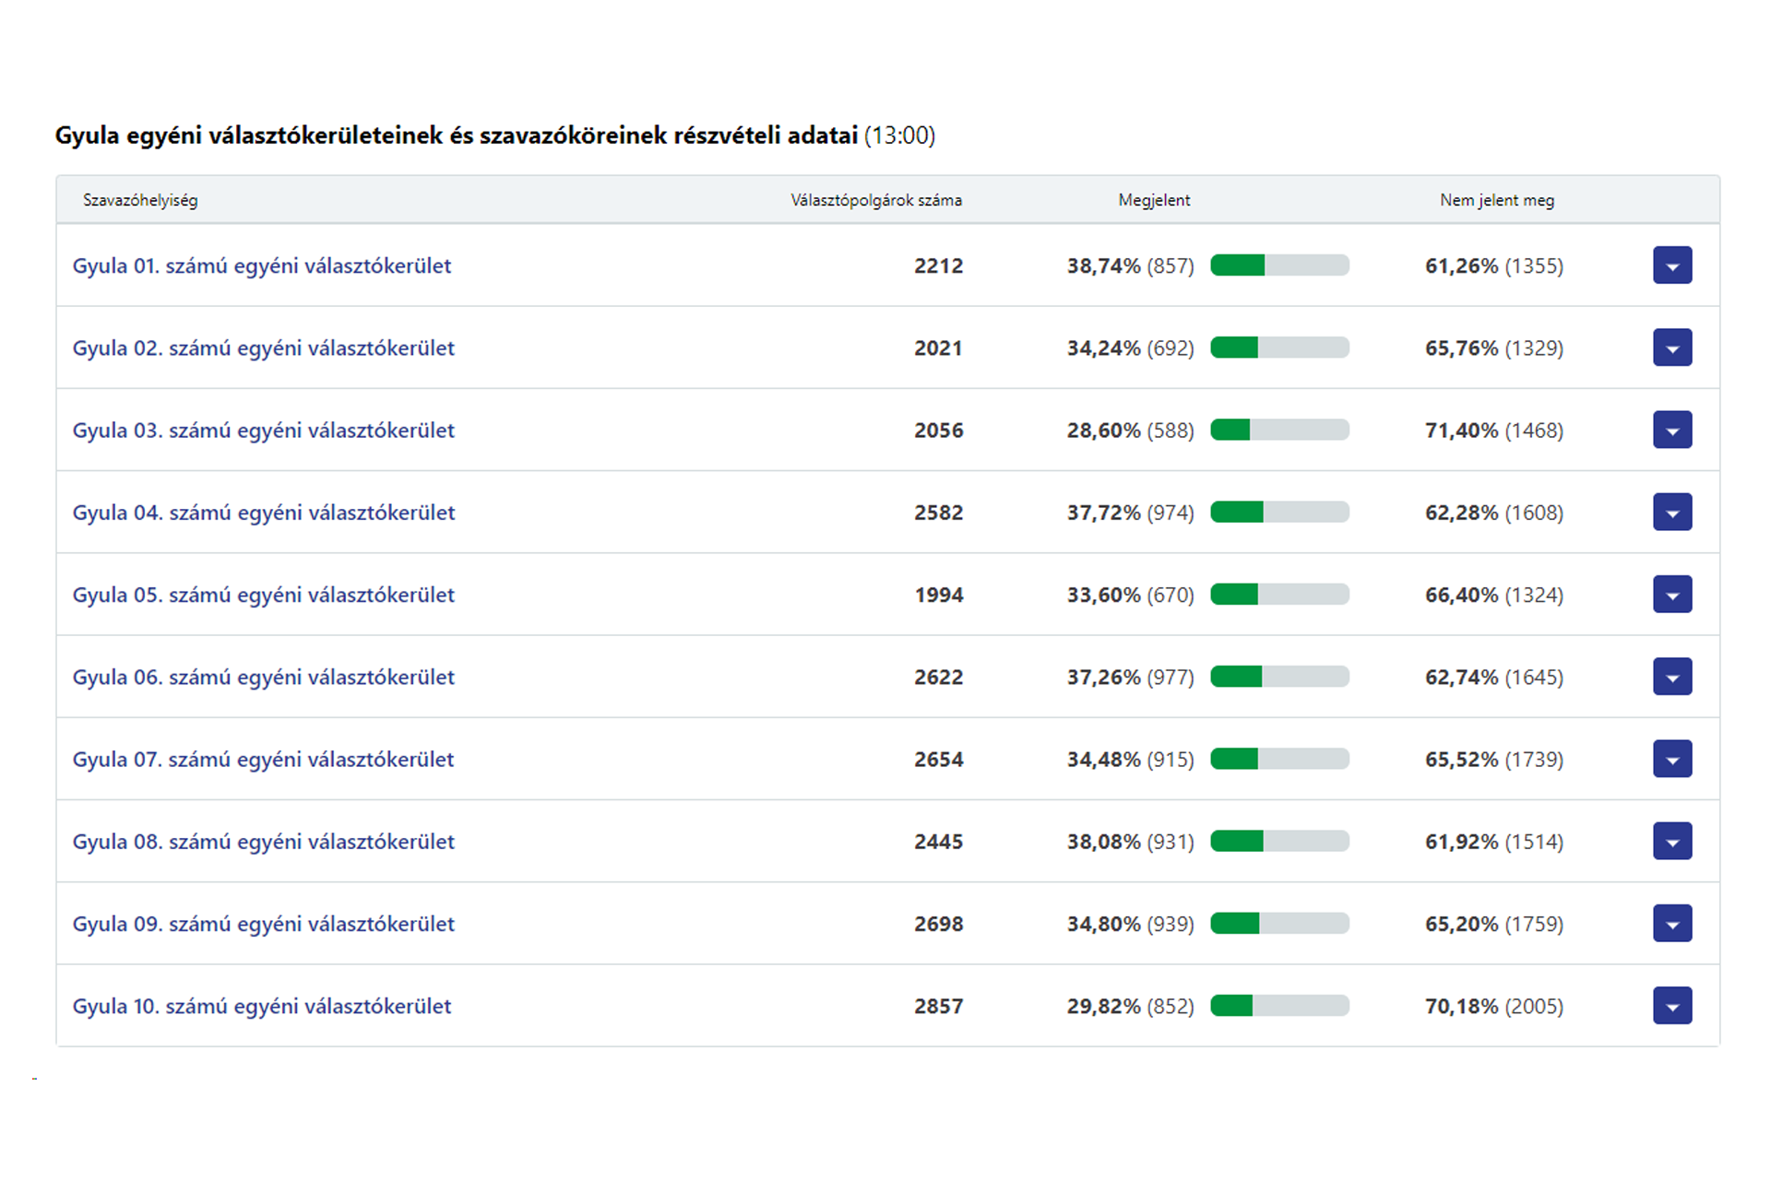Open Gyula 09 district expand arrow

point(1671,924)
